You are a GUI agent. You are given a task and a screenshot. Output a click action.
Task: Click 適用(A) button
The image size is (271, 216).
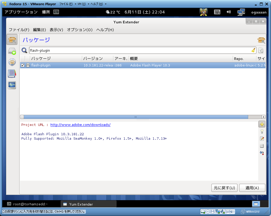tap(252, 188)
